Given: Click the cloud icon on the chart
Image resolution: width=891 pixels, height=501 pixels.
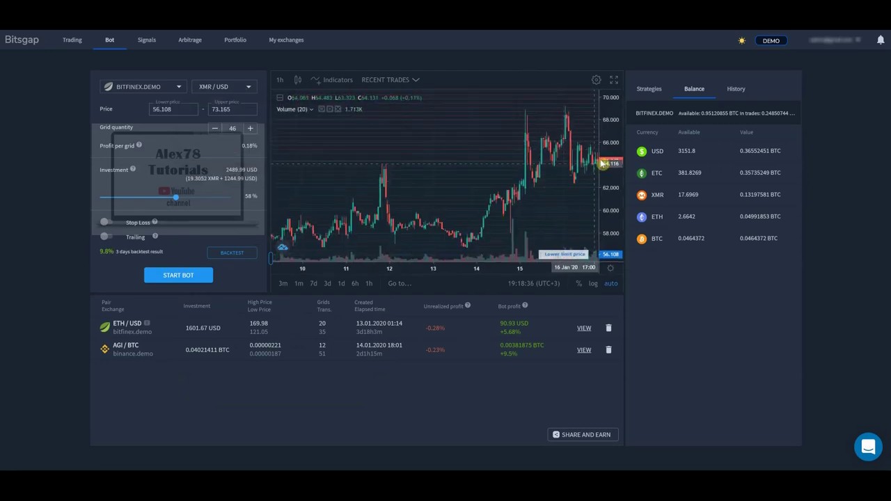Looking at the screenshot, I should 283,247.
